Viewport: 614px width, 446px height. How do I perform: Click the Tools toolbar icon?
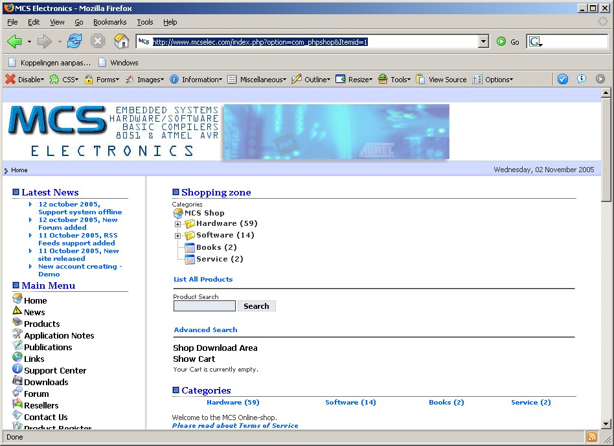(383, 79)
